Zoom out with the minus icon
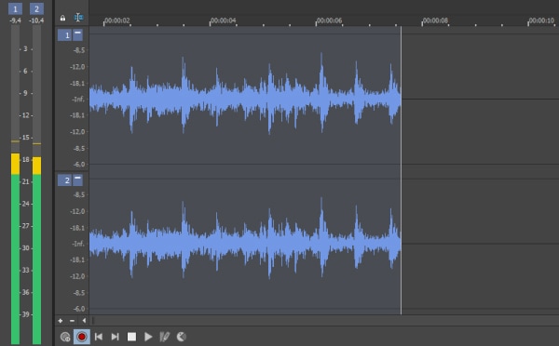The width and height of the screenshot is (559, 346). tap(72, 321)
